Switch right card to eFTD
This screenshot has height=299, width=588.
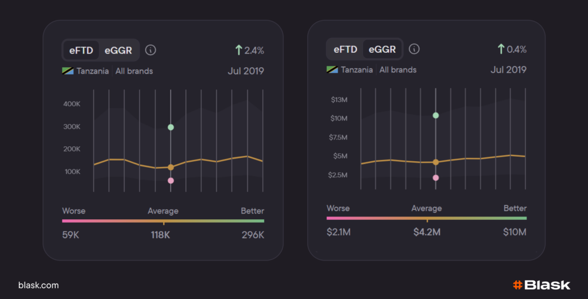345,49
